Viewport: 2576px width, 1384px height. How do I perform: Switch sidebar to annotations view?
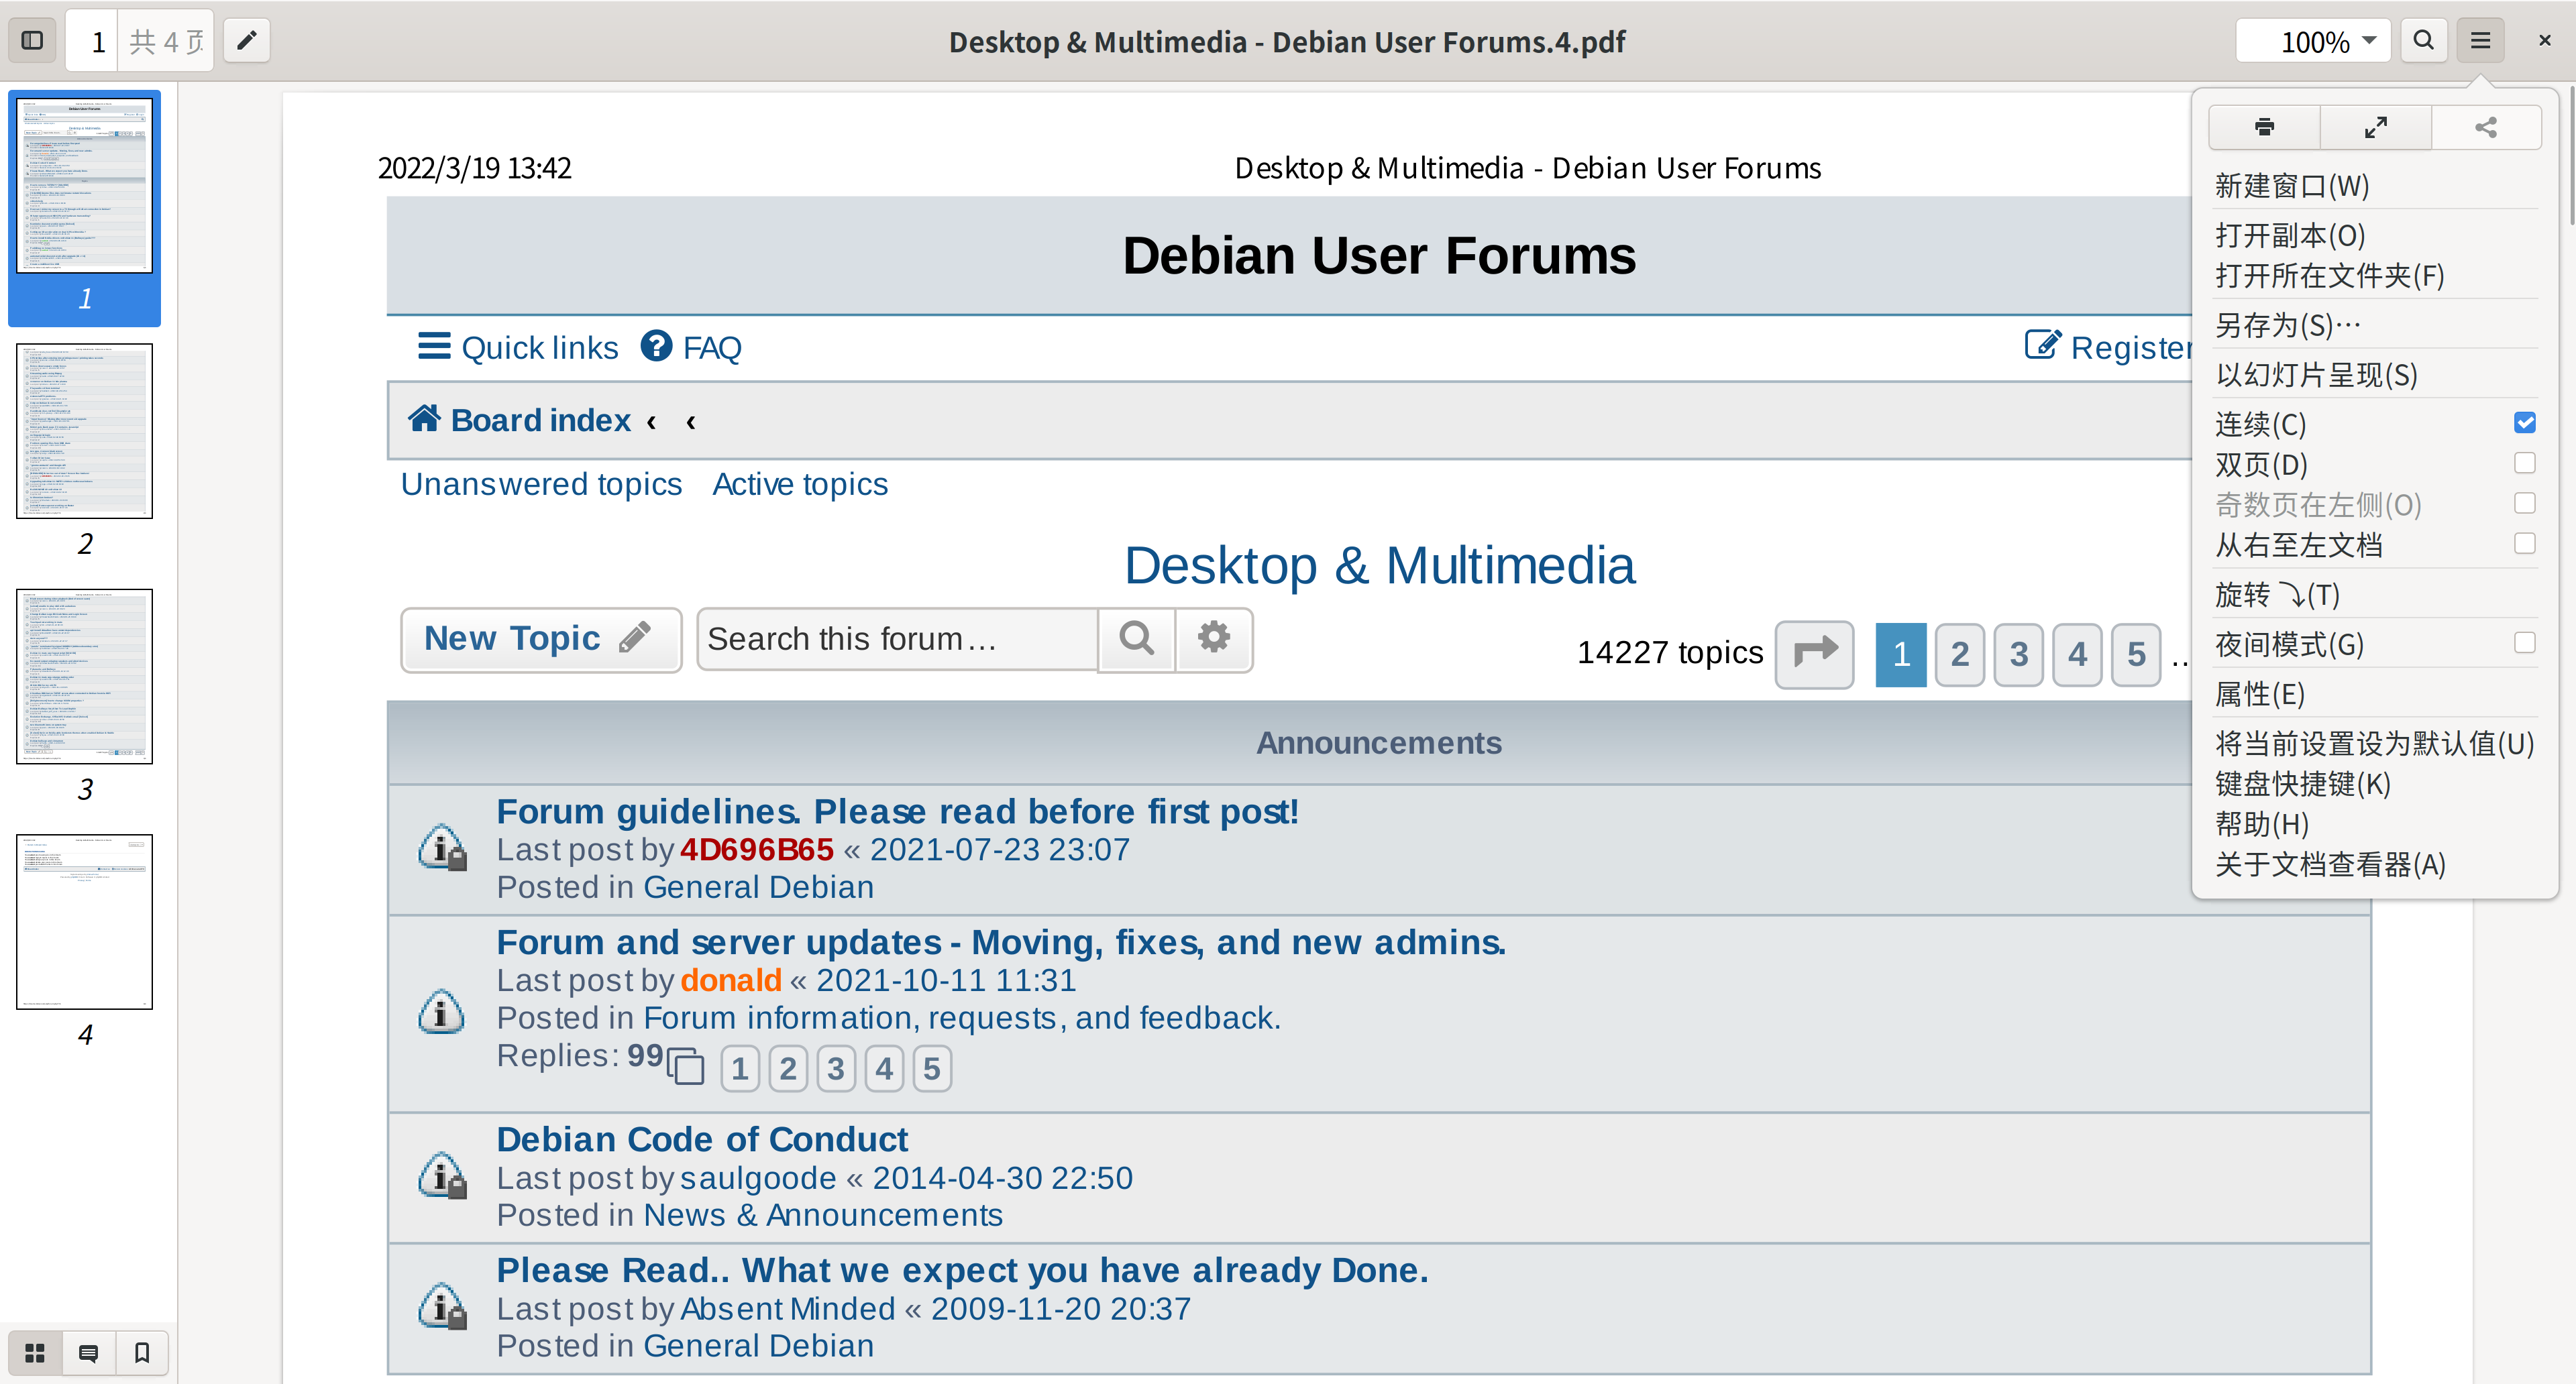(88, 1353)
